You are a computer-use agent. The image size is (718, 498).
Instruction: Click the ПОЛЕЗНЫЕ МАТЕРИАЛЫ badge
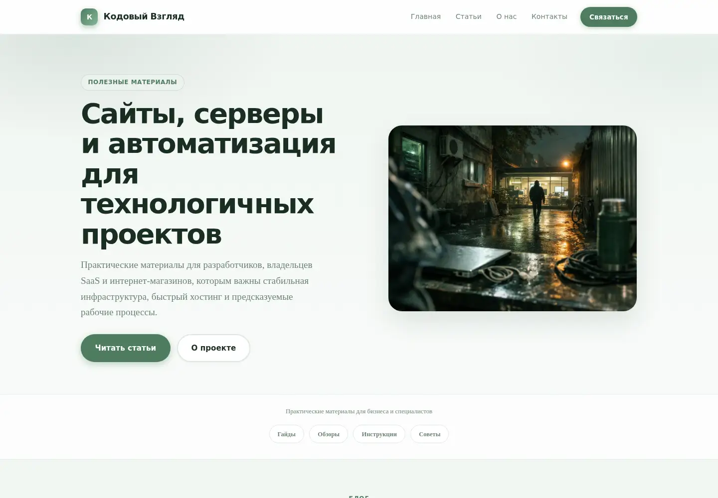click(133, 82)
